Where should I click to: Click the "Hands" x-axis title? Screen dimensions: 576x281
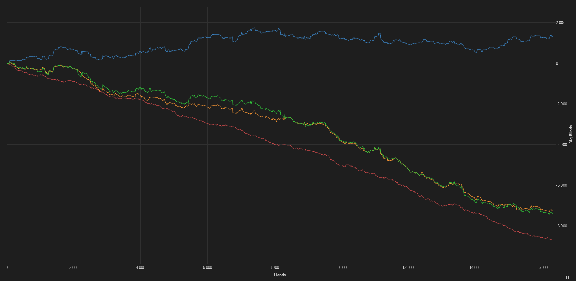(280, 275)
